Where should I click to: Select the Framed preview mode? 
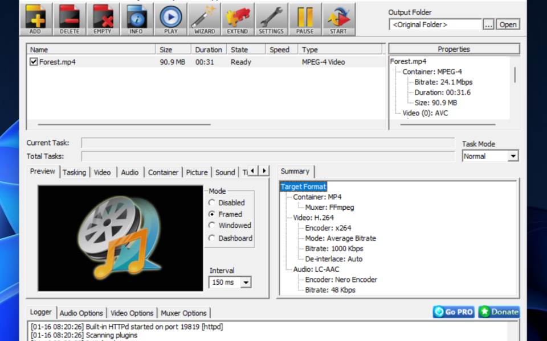(212, 214)
